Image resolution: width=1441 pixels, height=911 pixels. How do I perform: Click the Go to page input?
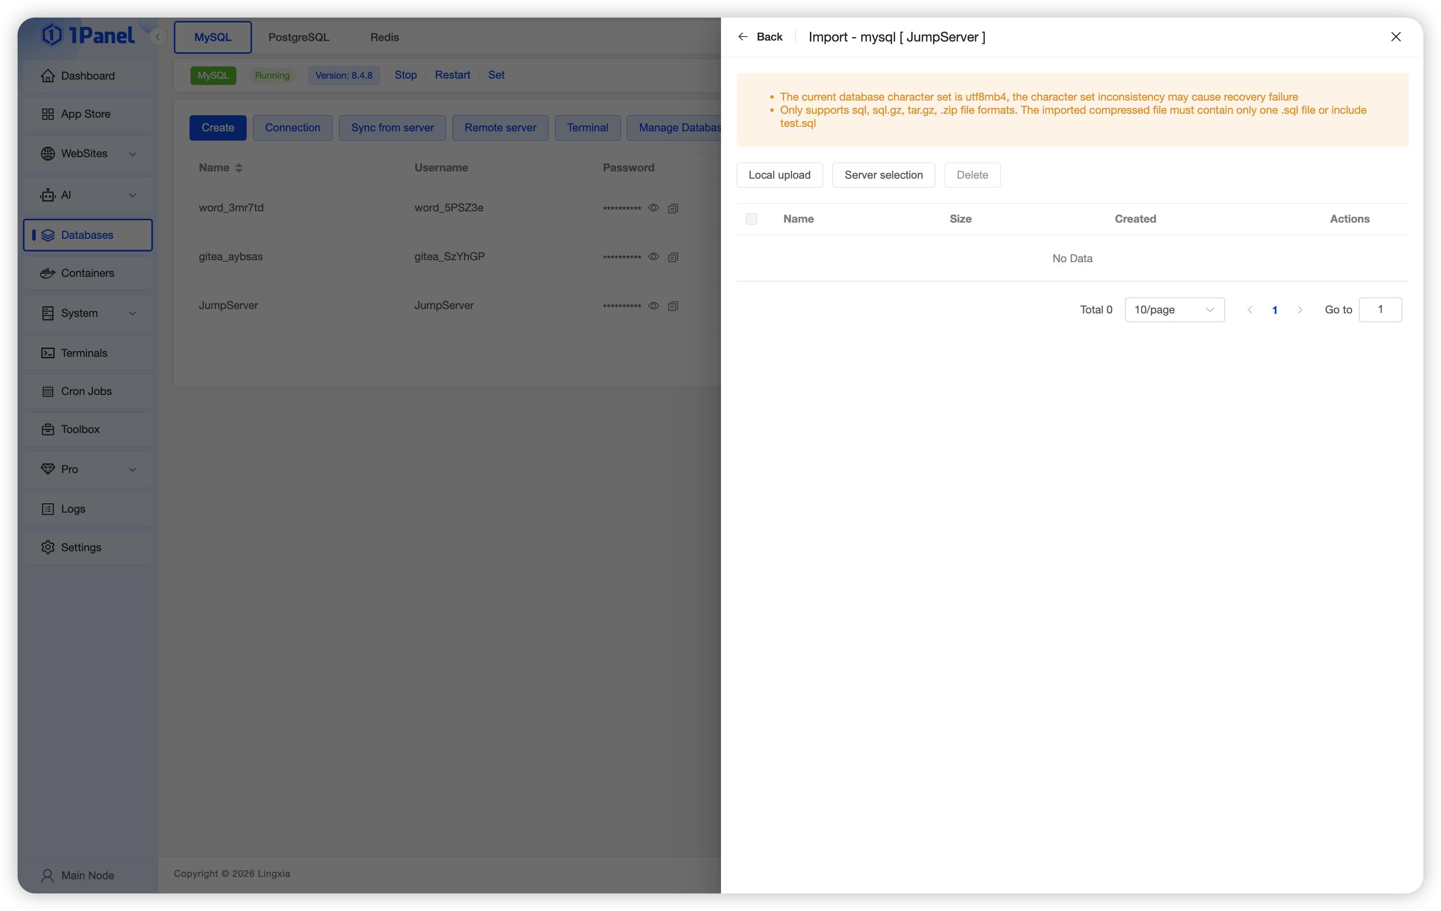[x=1380, y=310]
